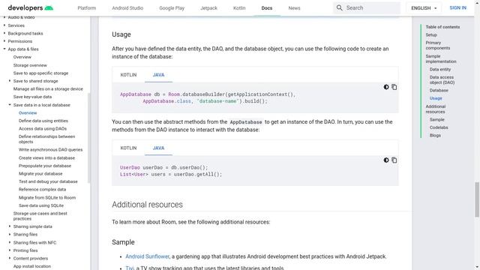Open the Tivi sample link

tap(130, 268)
